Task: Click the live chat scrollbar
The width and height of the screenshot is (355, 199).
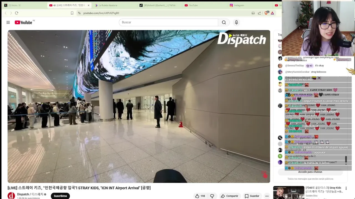Action: pyautogui.click(x=346, y=159)
